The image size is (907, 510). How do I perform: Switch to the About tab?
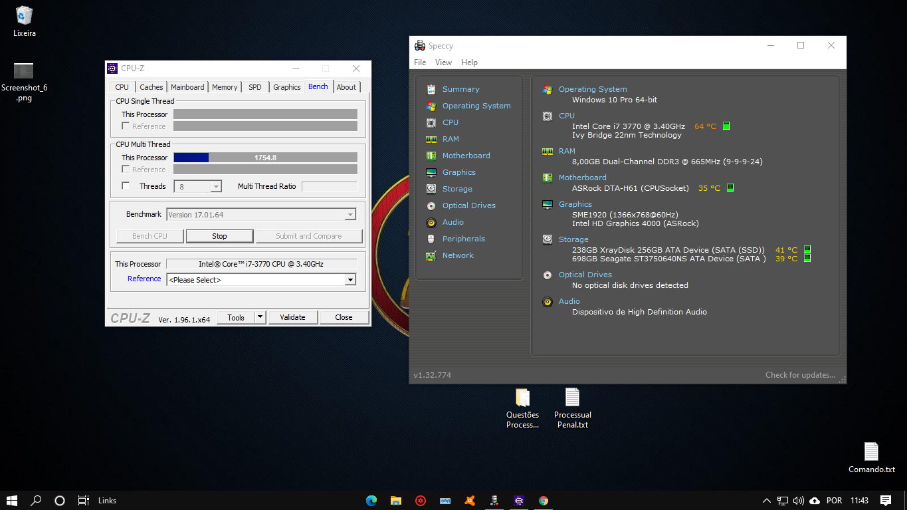coord(346,87)
